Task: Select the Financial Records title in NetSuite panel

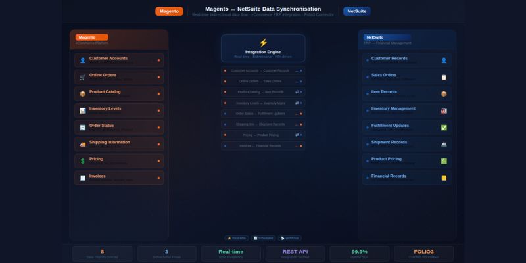Action: [389, 176]
